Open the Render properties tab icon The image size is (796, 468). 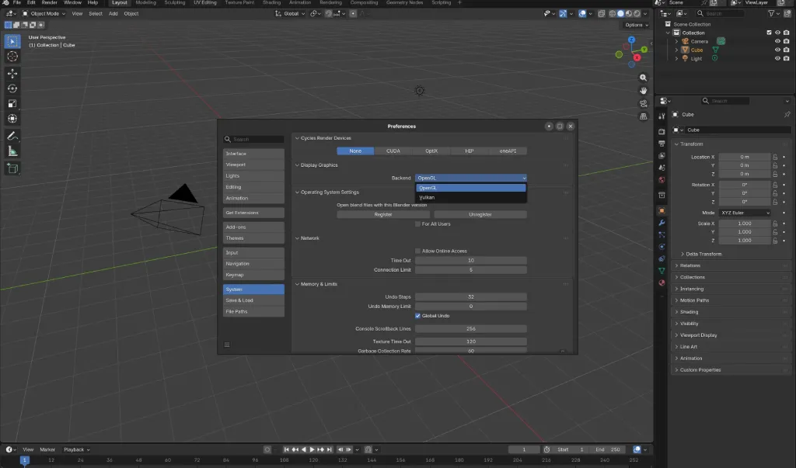[662, 131]
